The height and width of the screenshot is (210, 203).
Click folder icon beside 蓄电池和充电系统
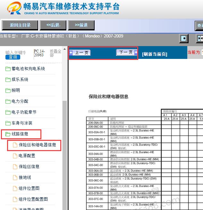click(8, 69)
